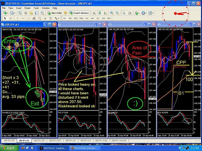The height and width of the screenshot is (151, 202).
Task: Select the Equidistant Channel tool
Action: pyautogui.click(x=34, y=18)
